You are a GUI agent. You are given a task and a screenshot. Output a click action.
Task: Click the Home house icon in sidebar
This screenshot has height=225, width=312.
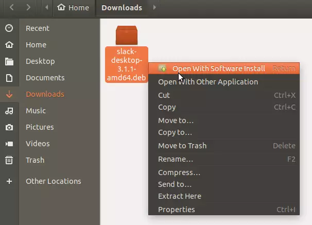pyautogui.click(x=9, y=45)
